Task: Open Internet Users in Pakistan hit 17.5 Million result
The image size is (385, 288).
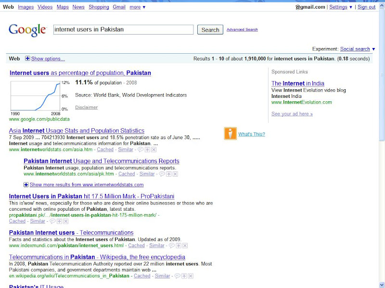Action: pyautogui.click(x=91, y=196)
